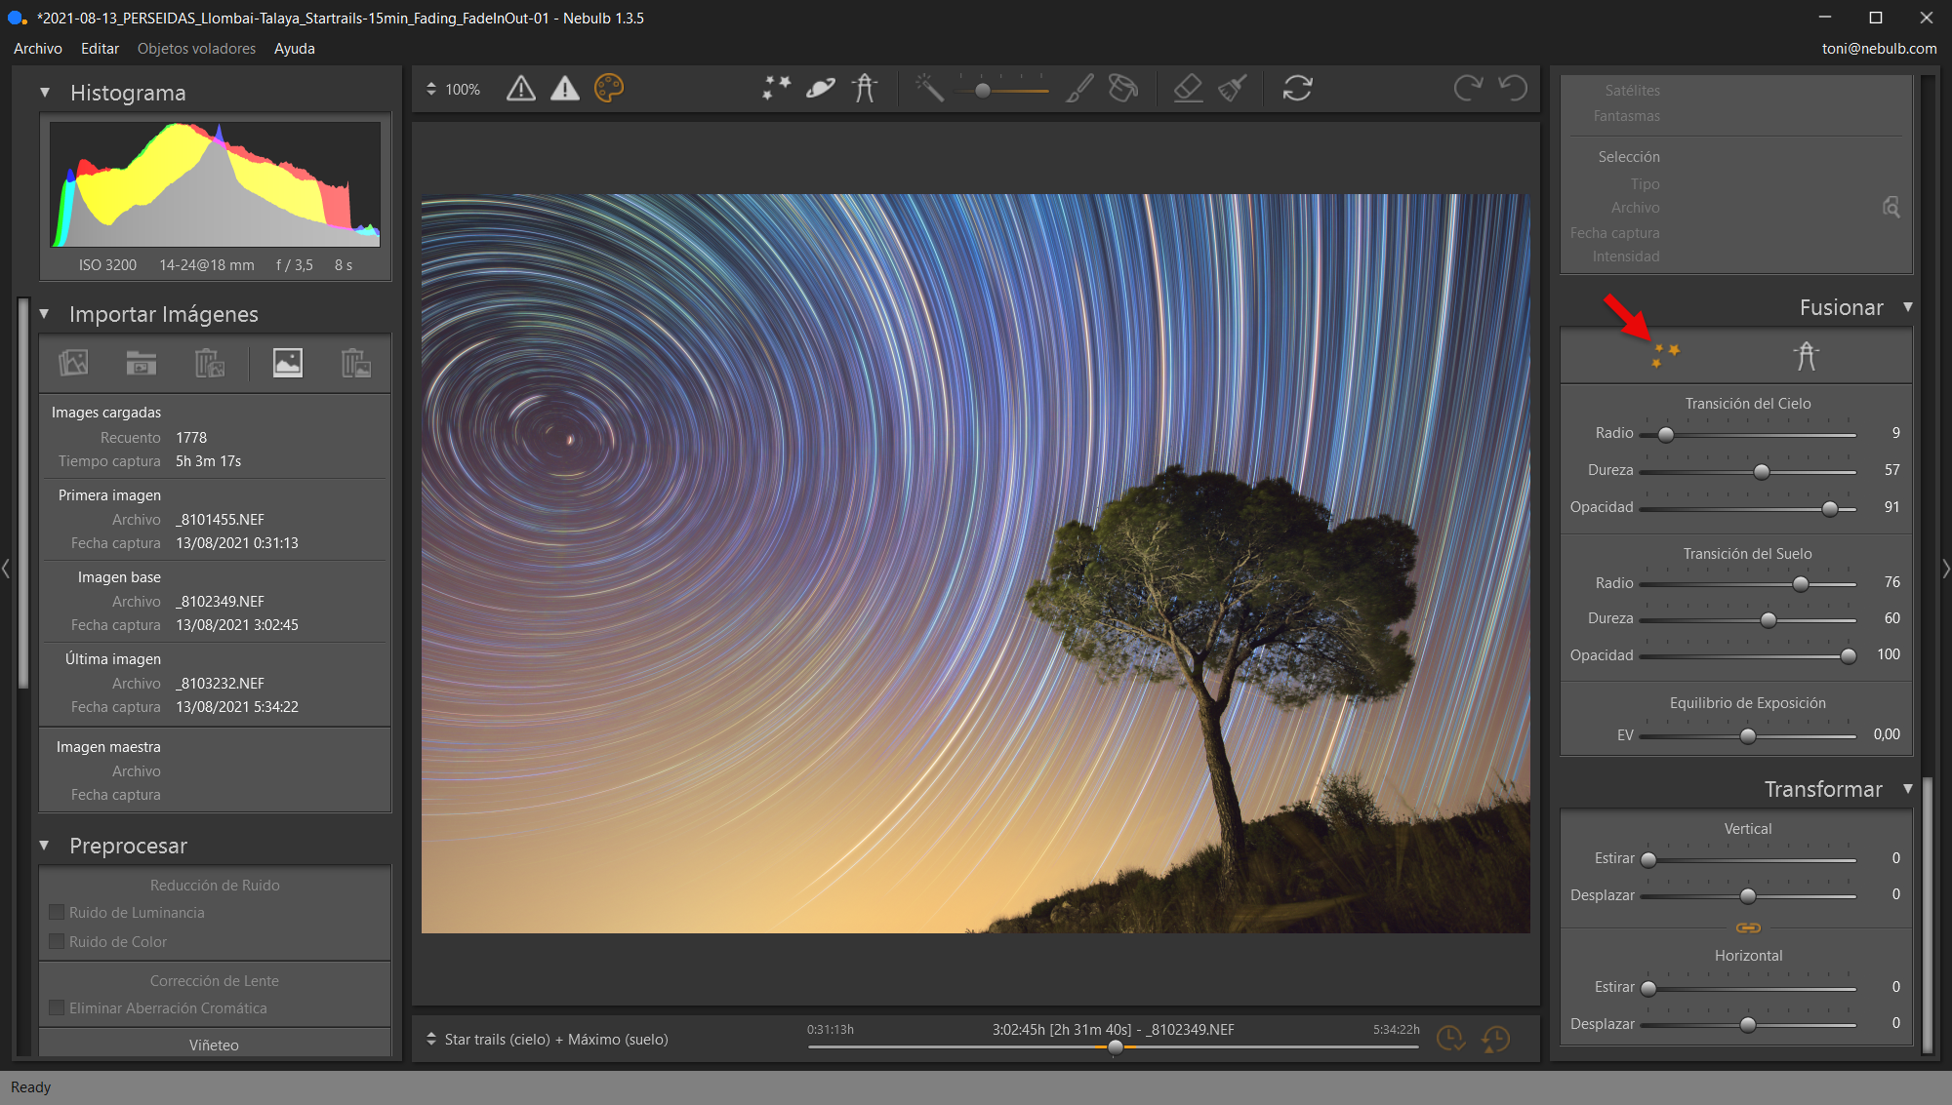Image resolution: width=1952 pixels, height=1105 pixels.
Task: Click the filled warning triangle icon
Action: click(x=565, y=89)
